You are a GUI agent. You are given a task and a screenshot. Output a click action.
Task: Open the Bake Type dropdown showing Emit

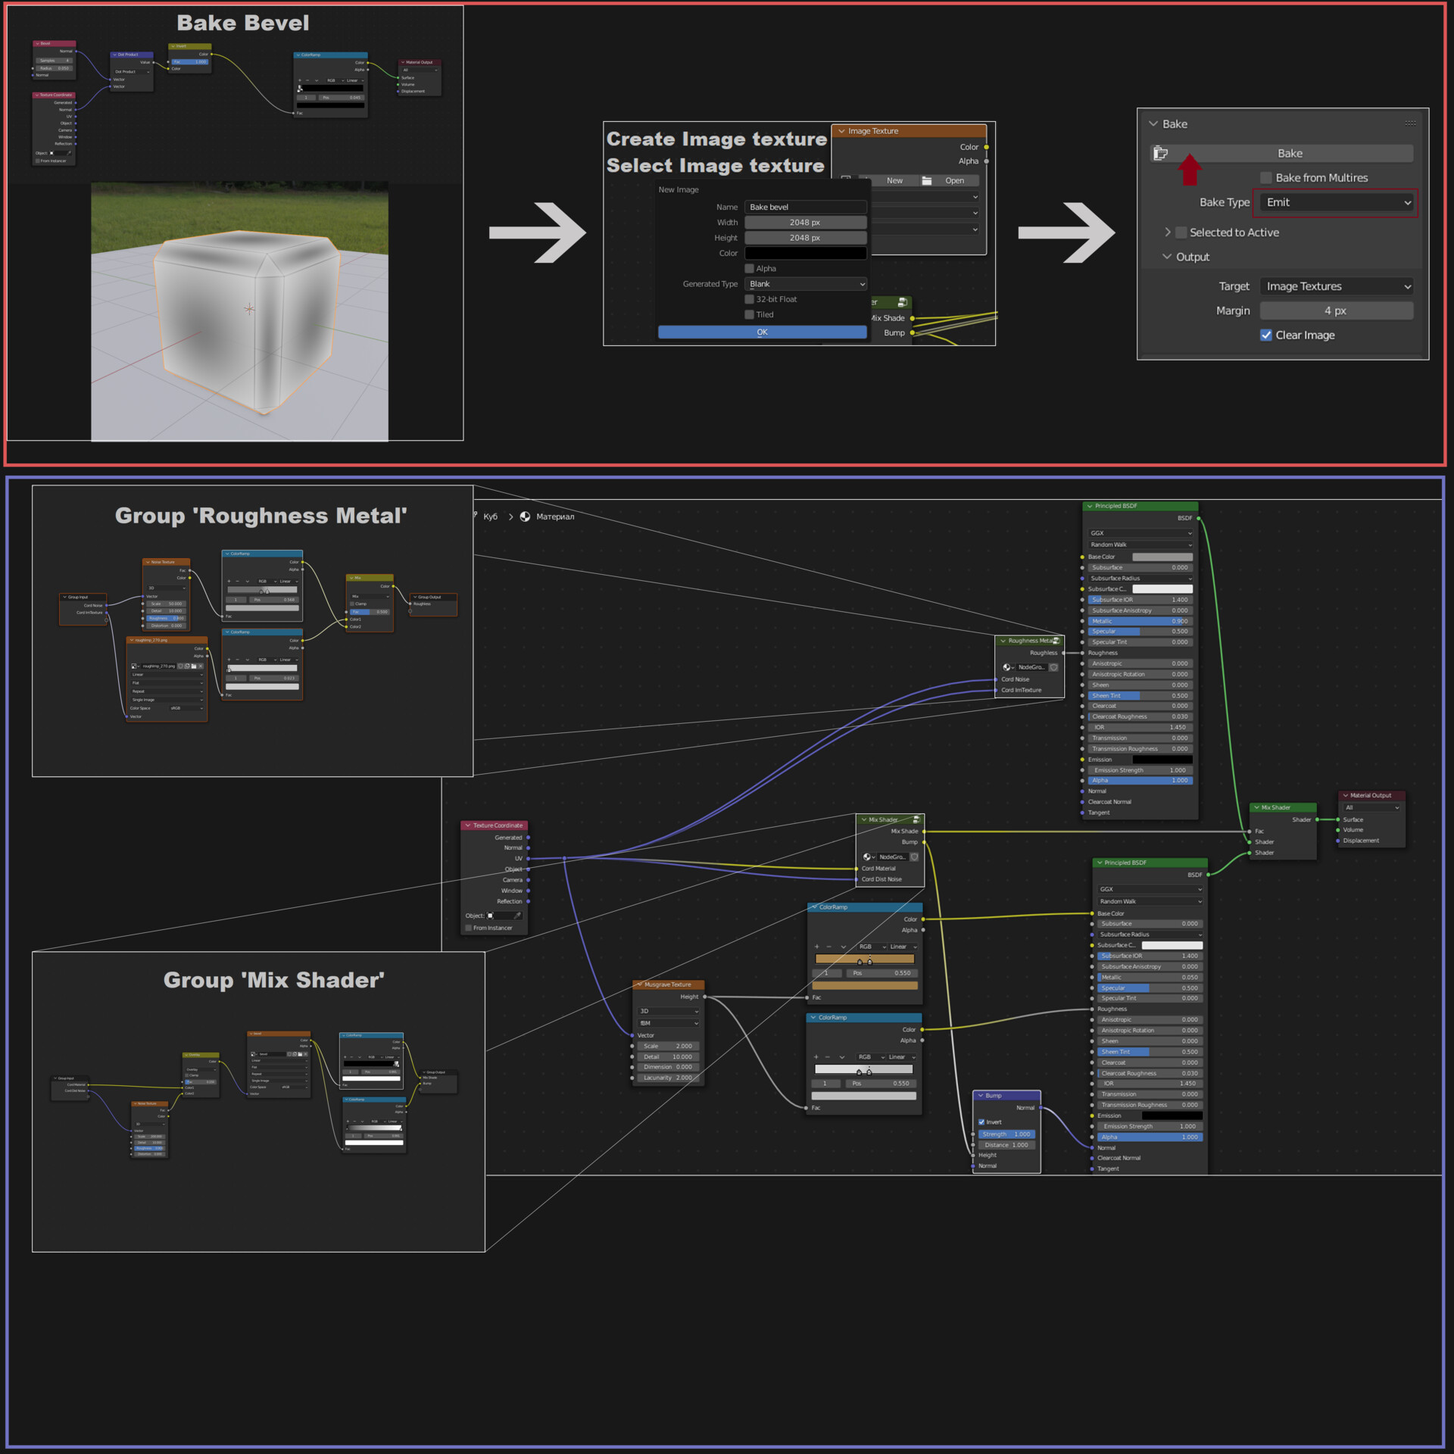coord(1335,202)
